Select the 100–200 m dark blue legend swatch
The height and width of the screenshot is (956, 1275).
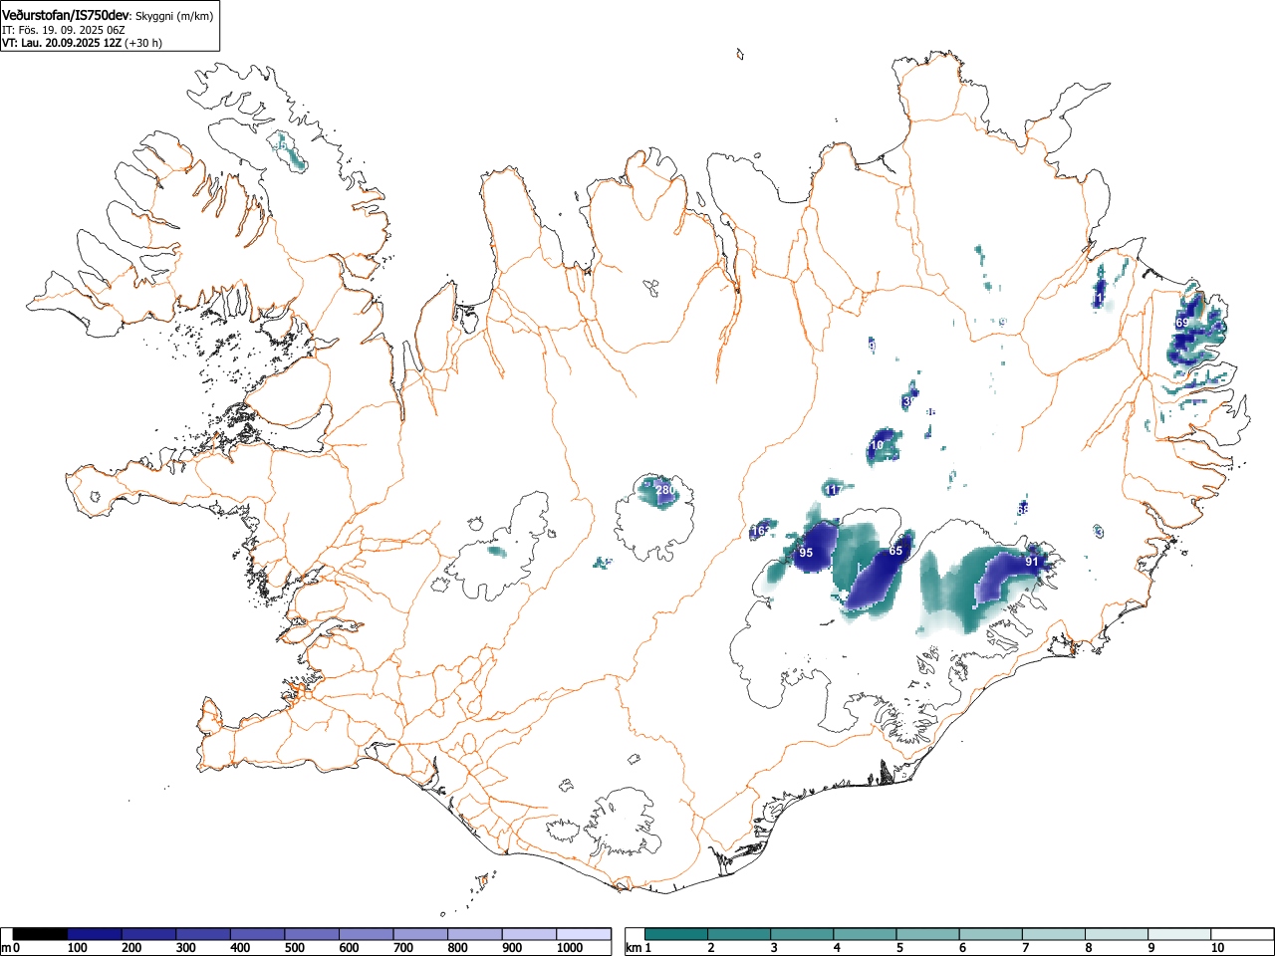coord(95,934)
